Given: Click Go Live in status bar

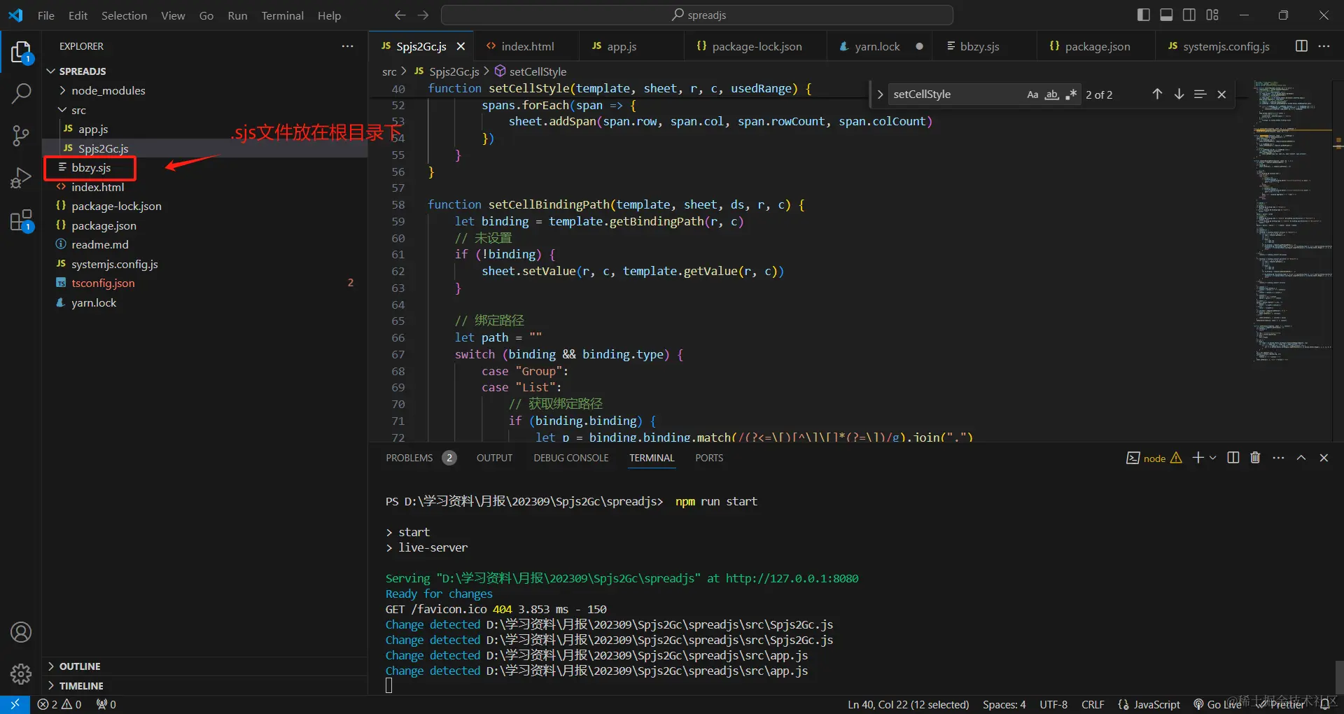Looking at the screenshot, I should click(x=1218, y=704).
